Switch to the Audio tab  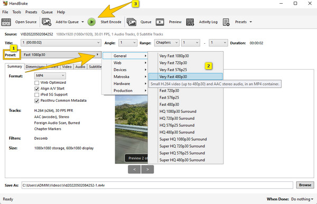point(80,67)
